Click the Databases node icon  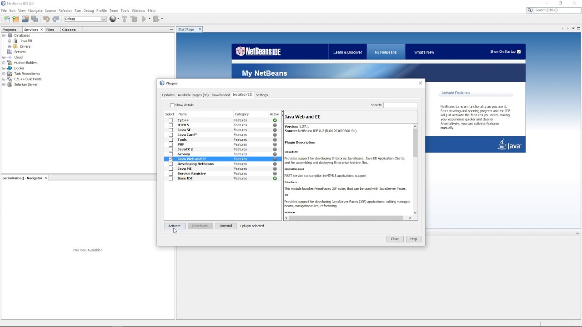click(10, 35)
